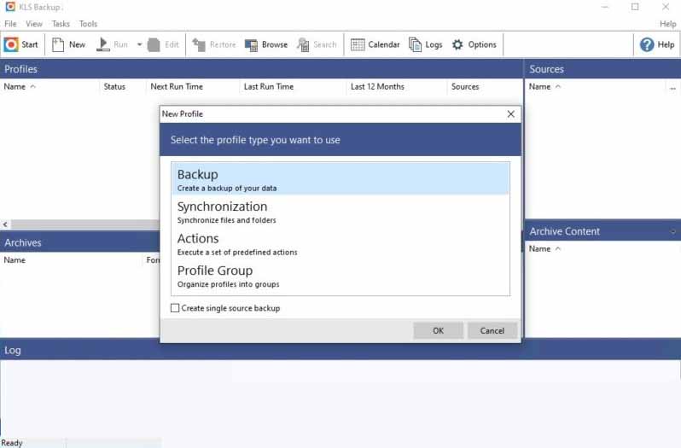This screenshot has height=448, width=681.
Task: Click the Search toolbar icon
Action: pyautogui.click(x=303, y=44)
